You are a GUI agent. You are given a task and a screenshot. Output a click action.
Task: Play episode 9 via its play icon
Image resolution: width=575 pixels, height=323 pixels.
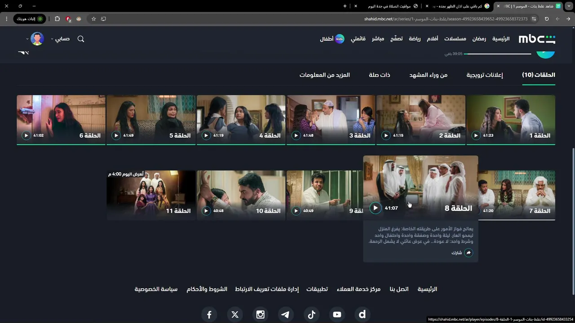click(296, 211)
